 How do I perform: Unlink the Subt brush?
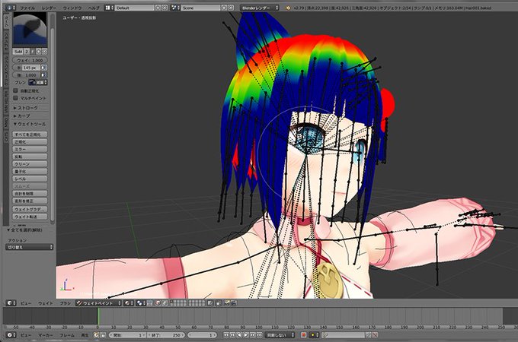pyautogui.click(x=44, y=52)
